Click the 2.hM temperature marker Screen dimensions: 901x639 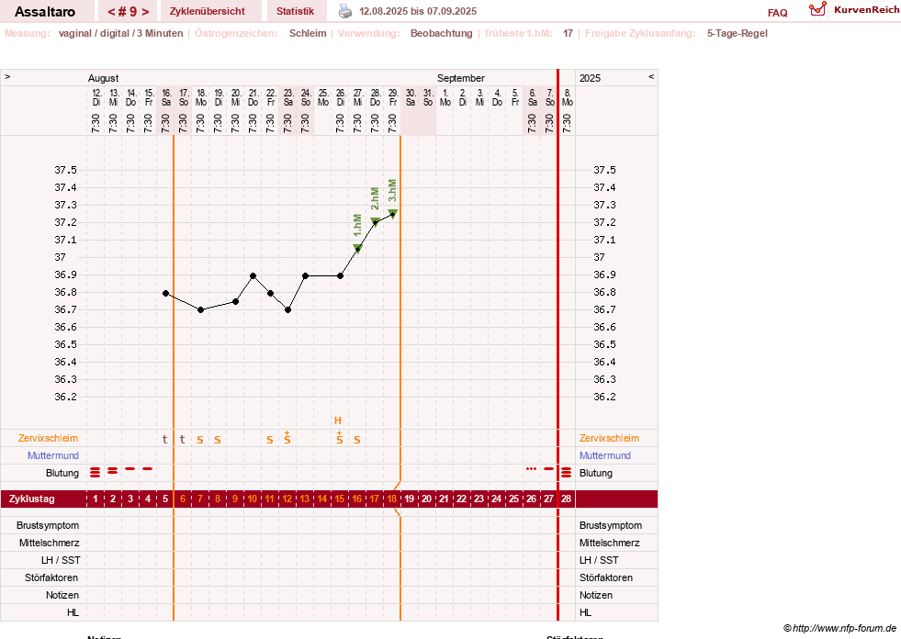(376, 222)
